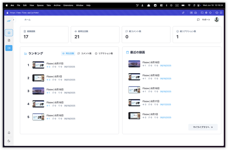Open the Spaces menu
The image size is (228, 150).
click(40, 5)
